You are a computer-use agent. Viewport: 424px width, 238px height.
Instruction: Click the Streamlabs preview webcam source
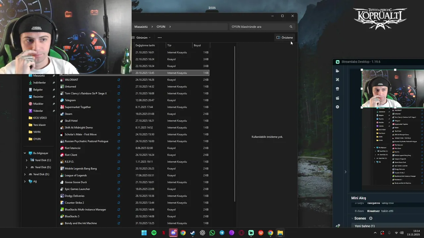[x=393, y=88]
